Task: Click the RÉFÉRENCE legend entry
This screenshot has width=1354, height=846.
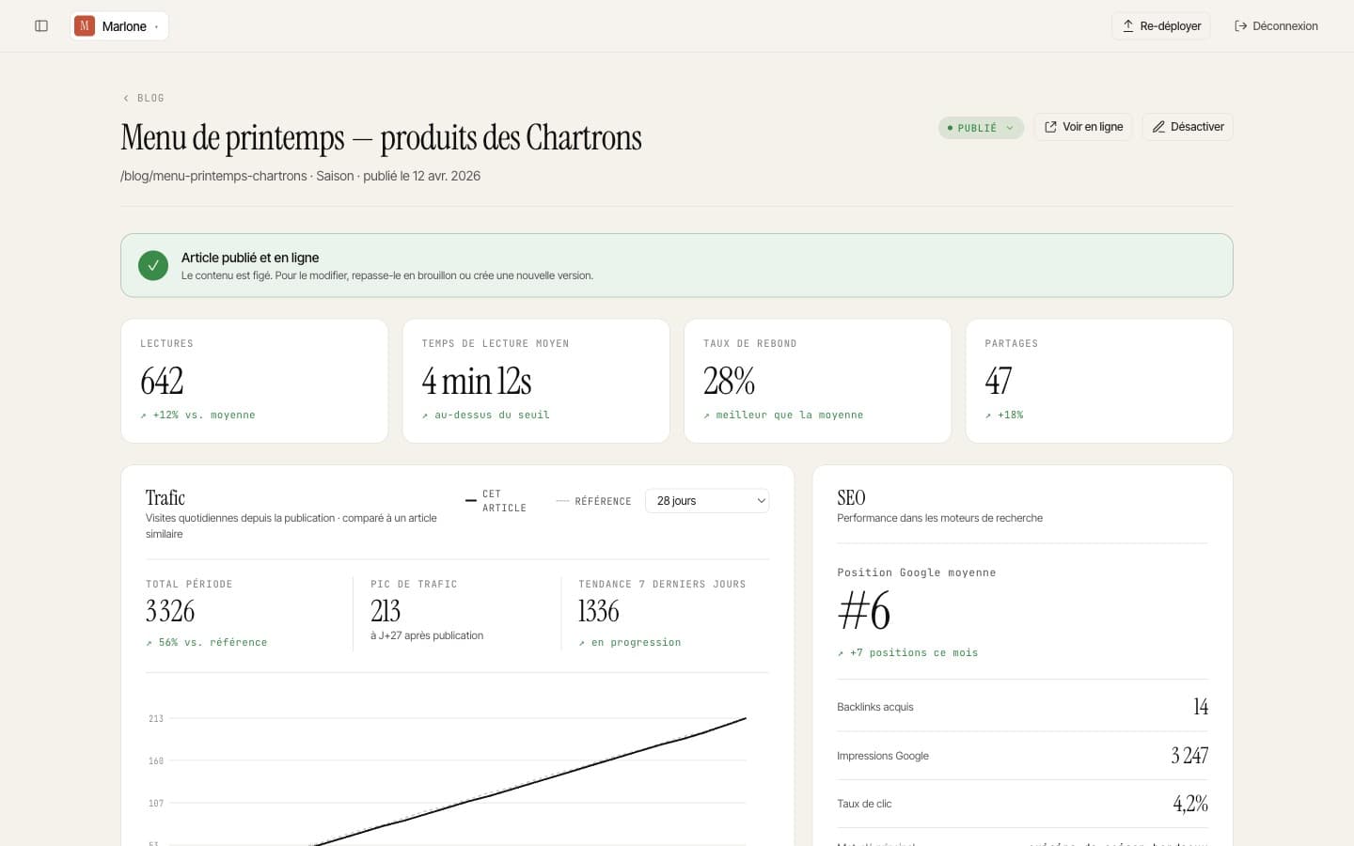Action: tap(594, 501)
